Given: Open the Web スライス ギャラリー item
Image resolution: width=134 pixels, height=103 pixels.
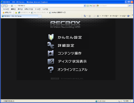Looking at the screenshot, I should [40, 13].
